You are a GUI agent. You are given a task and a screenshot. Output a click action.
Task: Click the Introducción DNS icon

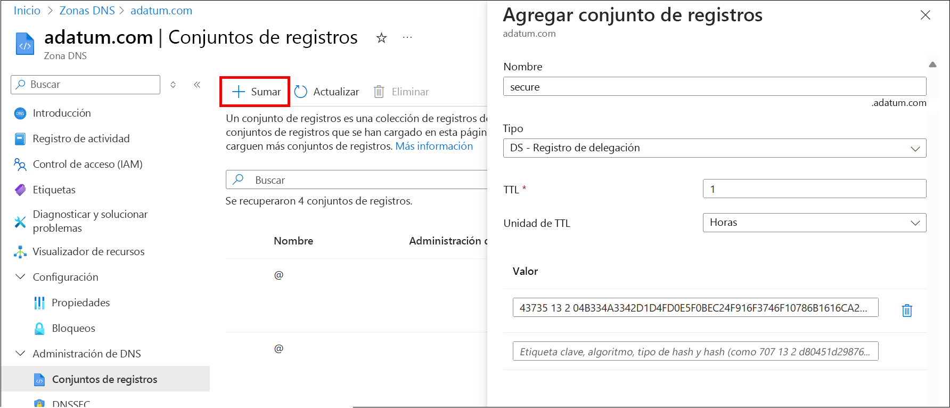(20, 113)
